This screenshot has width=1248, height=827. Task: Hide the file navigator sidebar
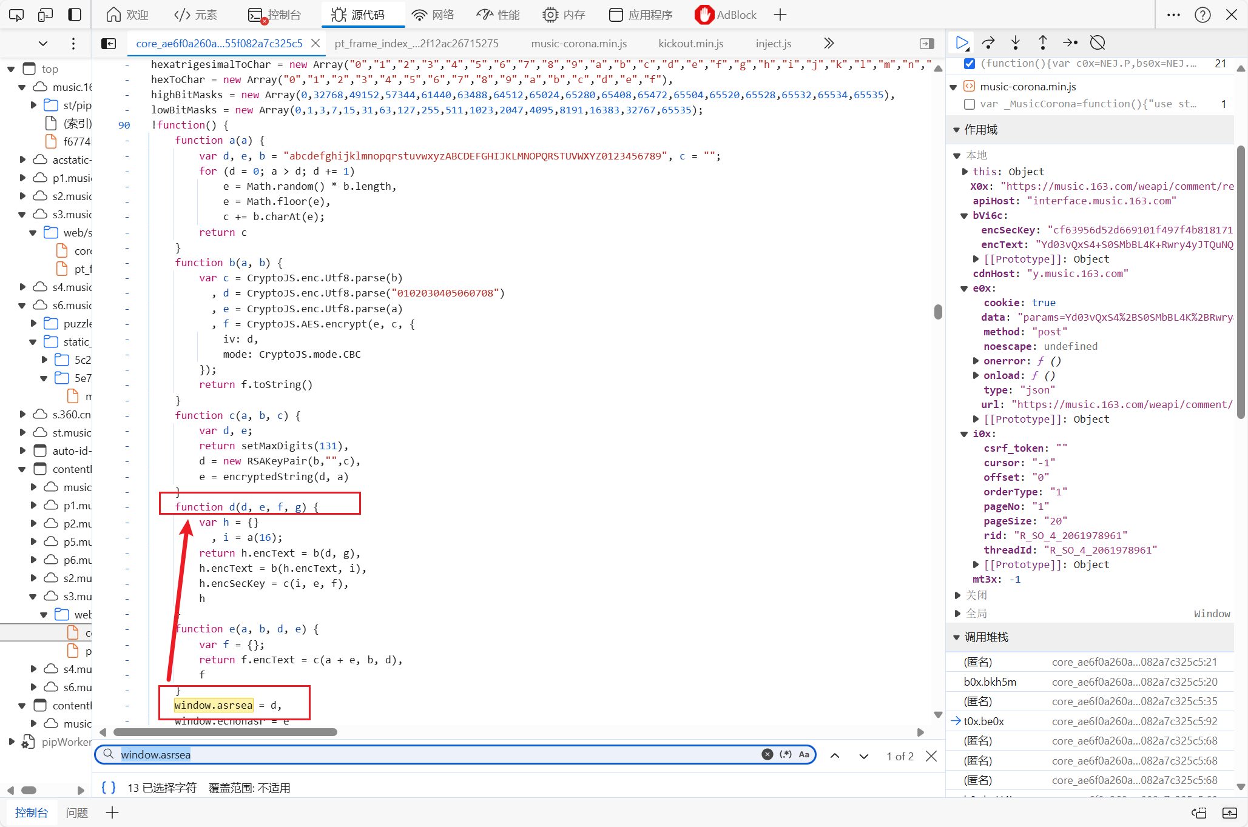[109, 43]
